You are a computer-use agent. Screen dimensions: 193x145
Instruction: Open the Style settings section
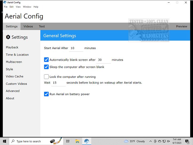pos(10,69)
